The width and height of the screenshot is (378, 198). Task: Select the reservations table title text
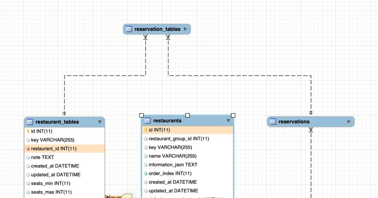[x=294, y=121]
